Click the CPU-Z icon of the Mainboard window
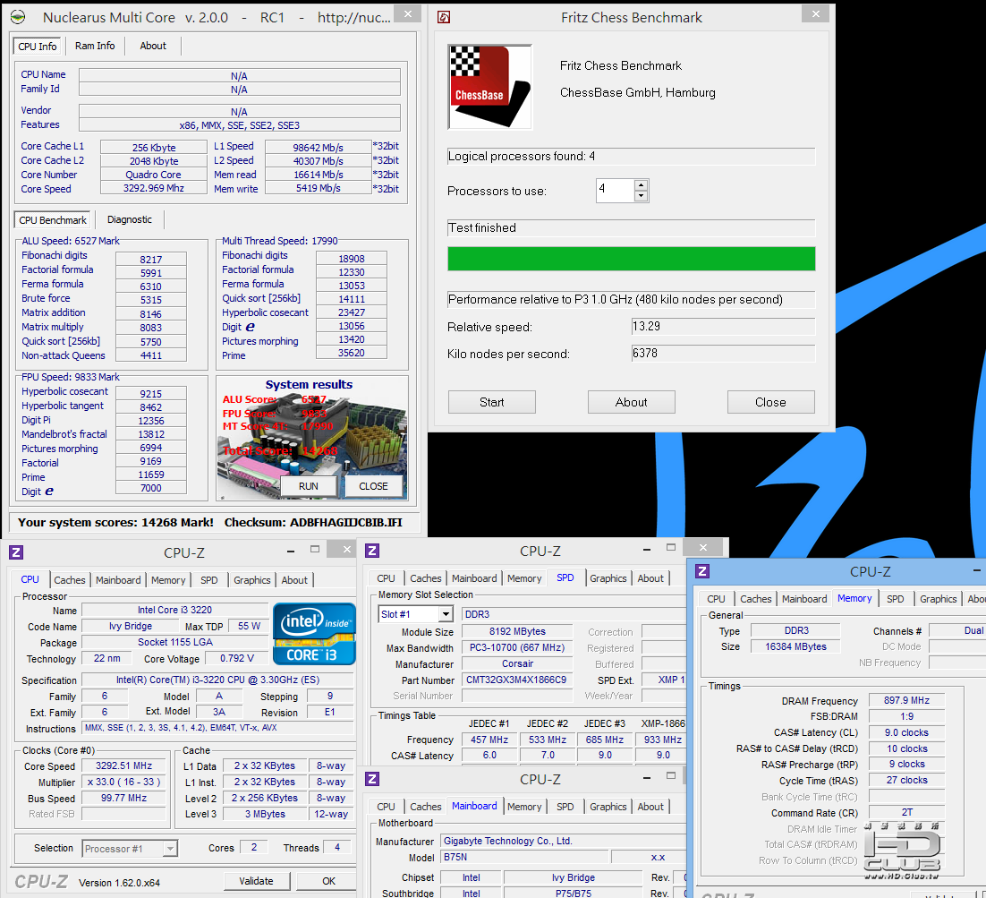The width and height of the screenshot is (986, 898). pyautogui.click(x=372, y=779)
